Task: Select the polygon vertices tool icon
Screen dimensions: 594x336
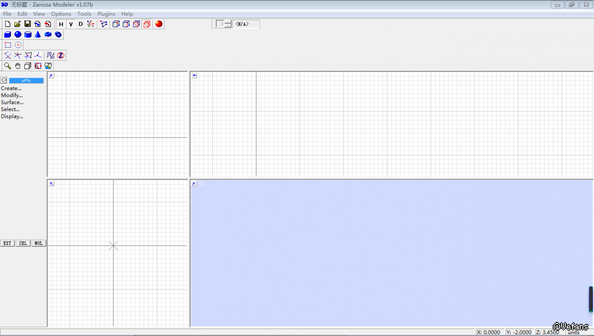Action: [104, 24]
